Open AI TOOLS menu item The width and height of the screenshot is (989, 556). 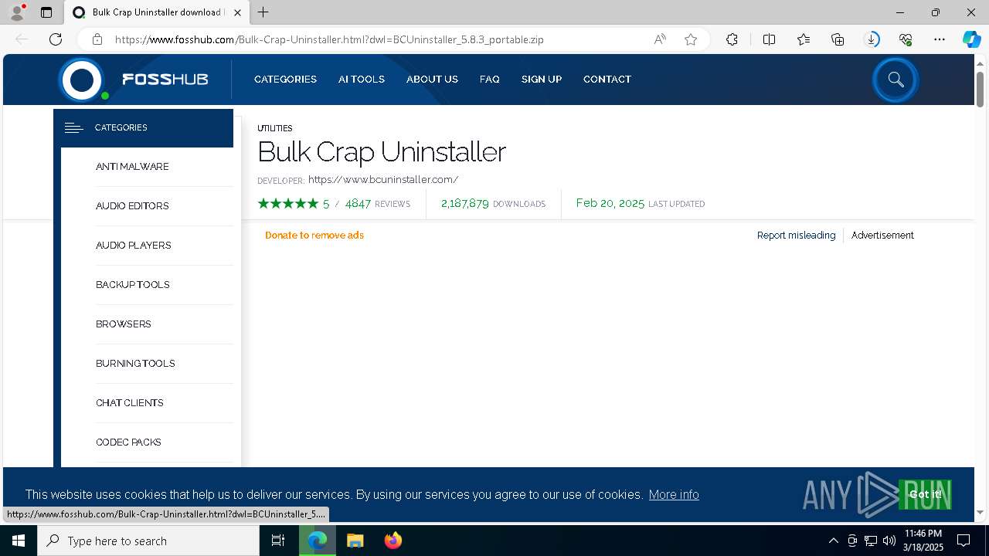pyautogui.click(x=362, y=80)
